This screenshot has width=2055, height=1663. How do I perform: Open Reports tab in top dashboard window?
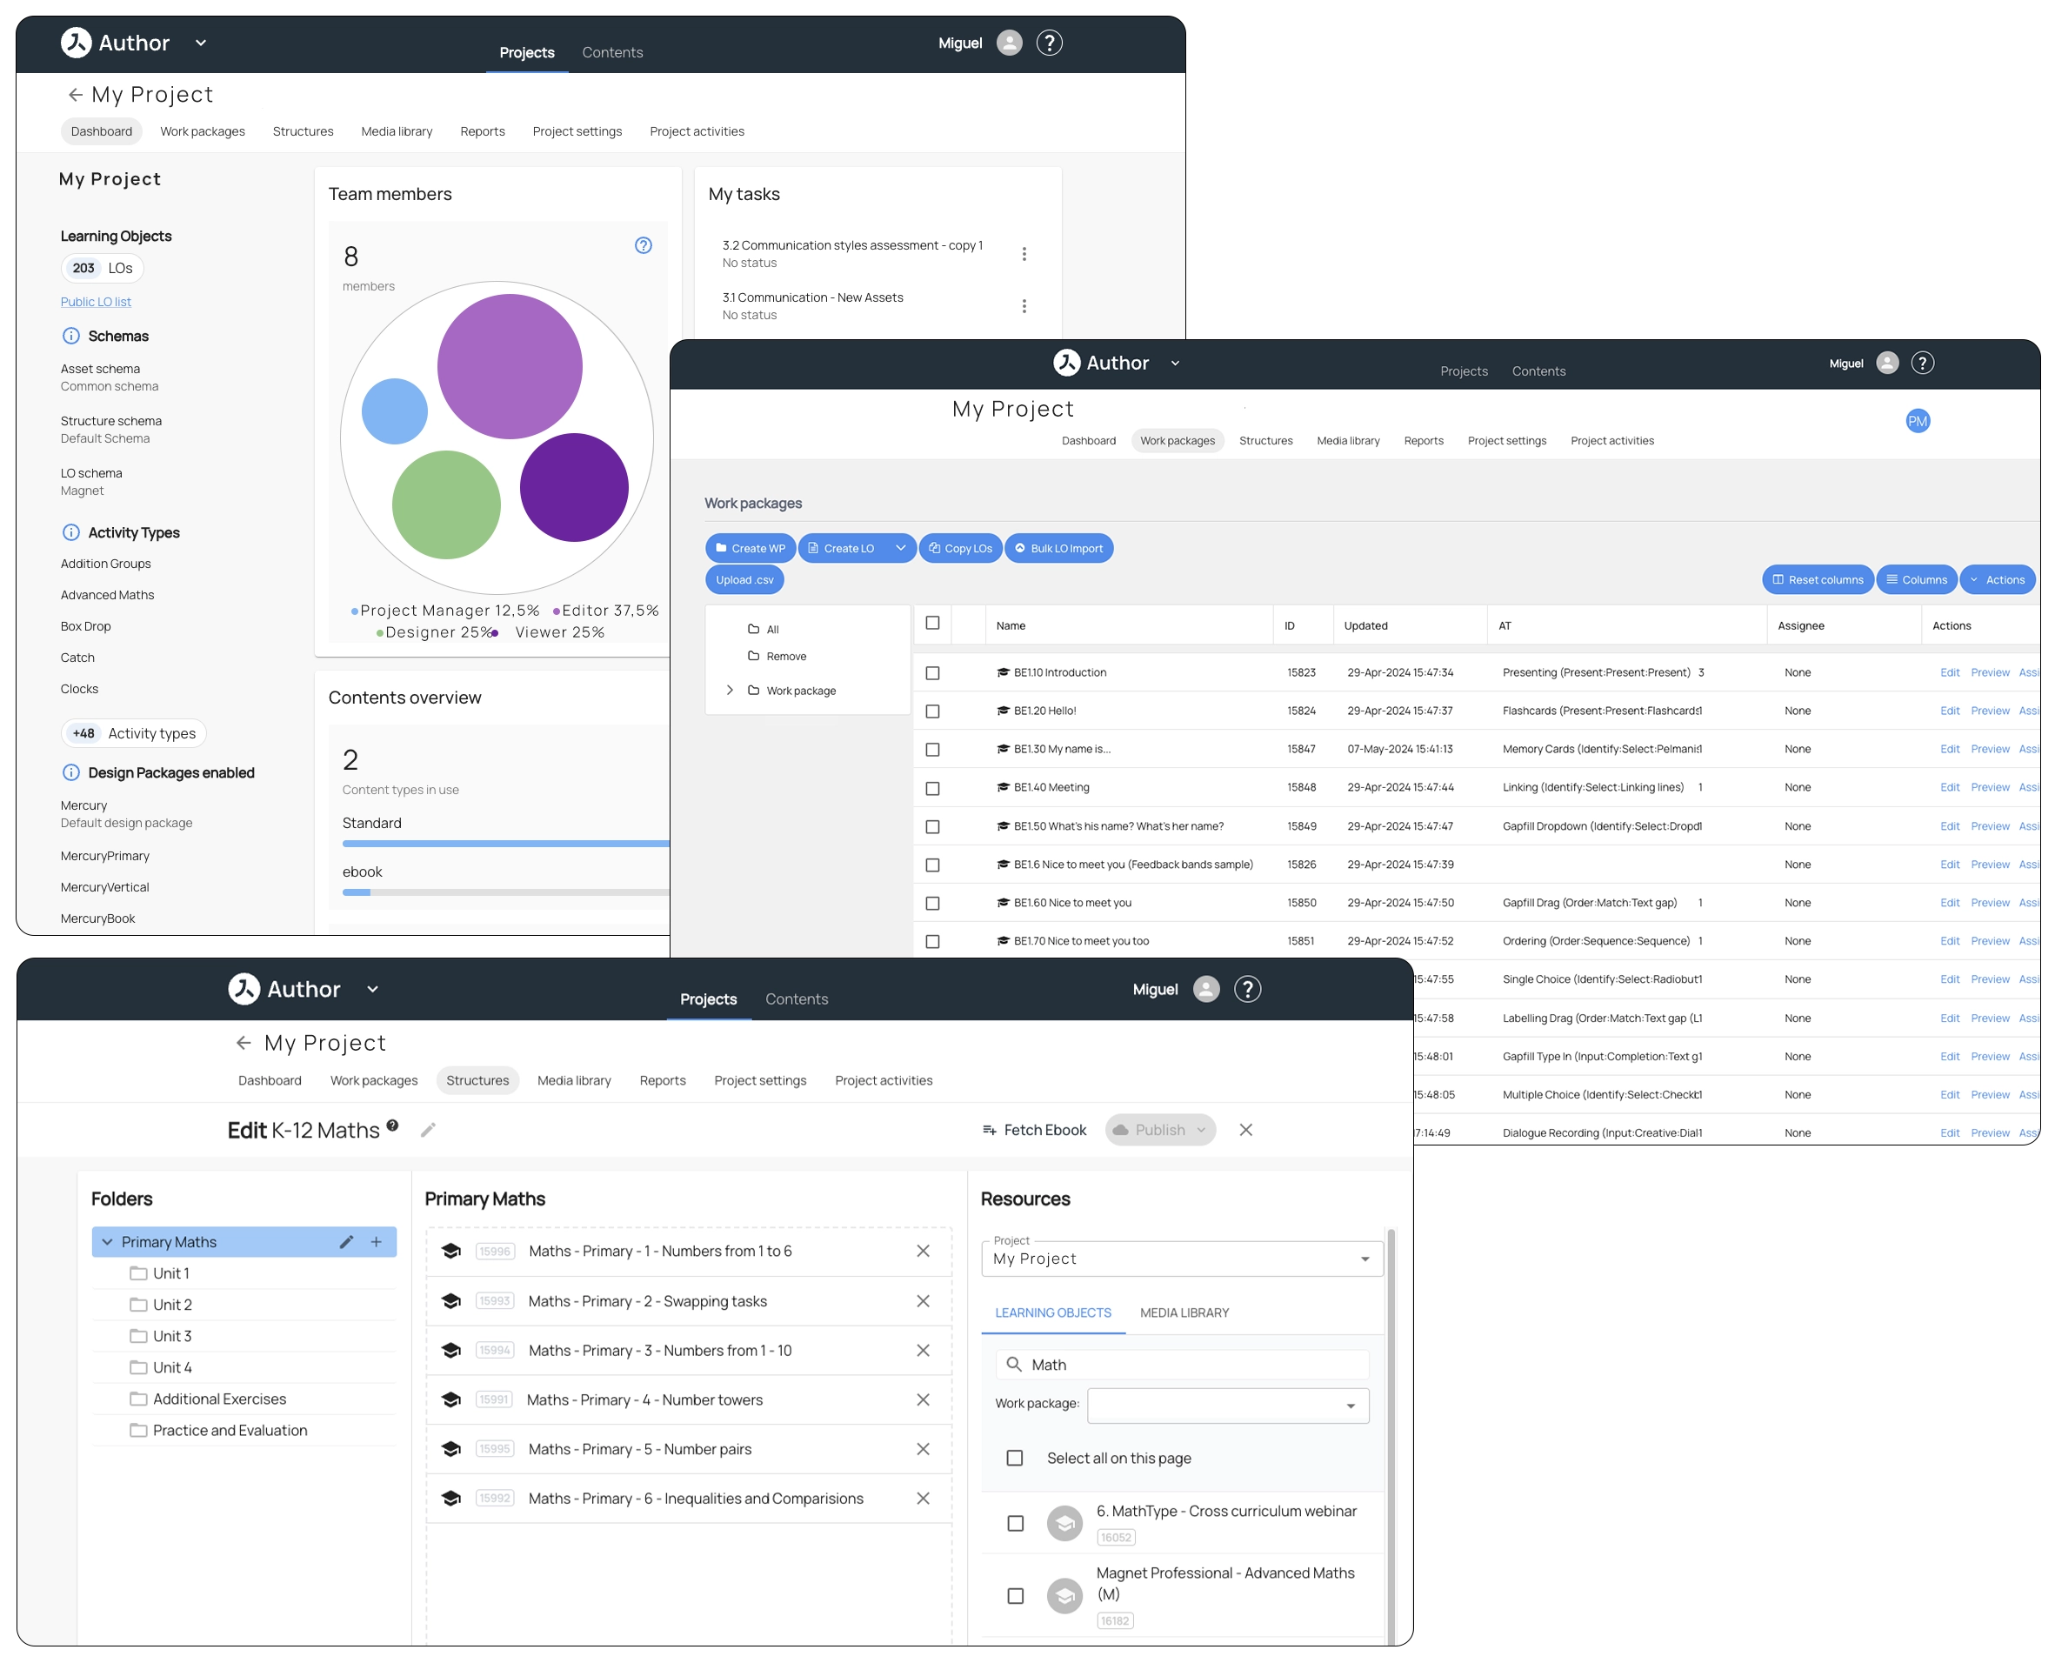pos(484,132)
